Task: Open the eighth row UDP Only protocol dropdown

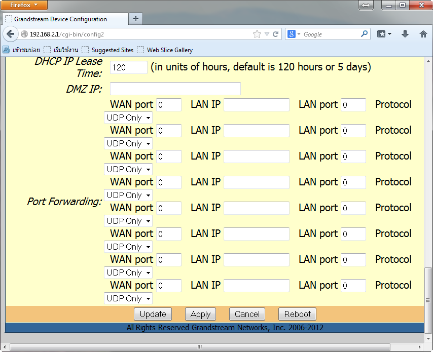Action: [128, 298]
